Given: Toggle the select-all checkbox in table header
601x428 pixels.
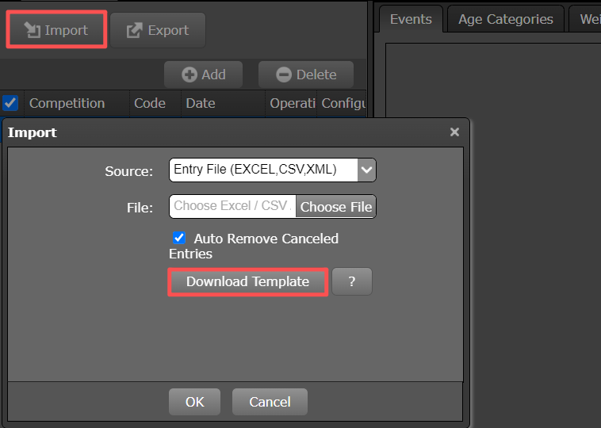Looking at the screenshot, I should click(10, 103).
